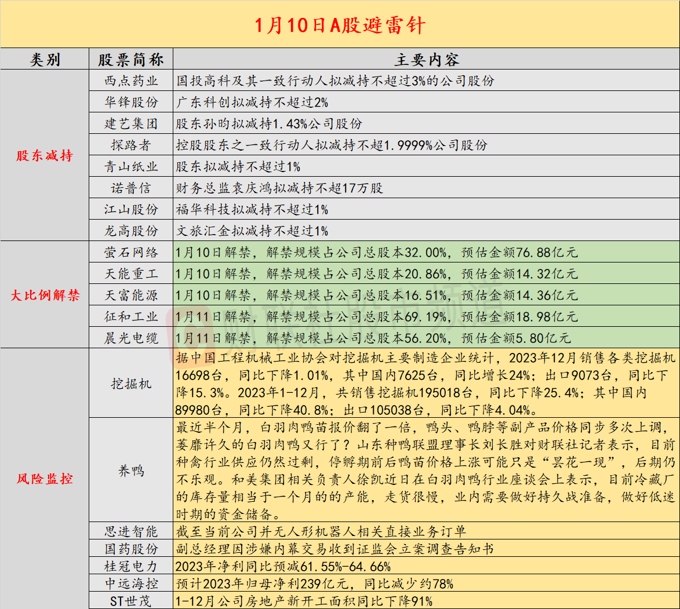Click the 股东减持 category cell
Viewport: 680px width, 609px height.
(x=45, y=155)
